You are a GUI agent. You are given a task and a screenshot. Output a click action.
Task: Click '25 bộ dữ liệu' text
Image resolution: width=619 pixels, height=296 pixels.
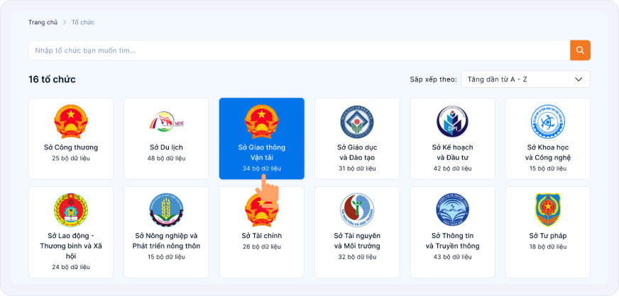click(71, 158)
